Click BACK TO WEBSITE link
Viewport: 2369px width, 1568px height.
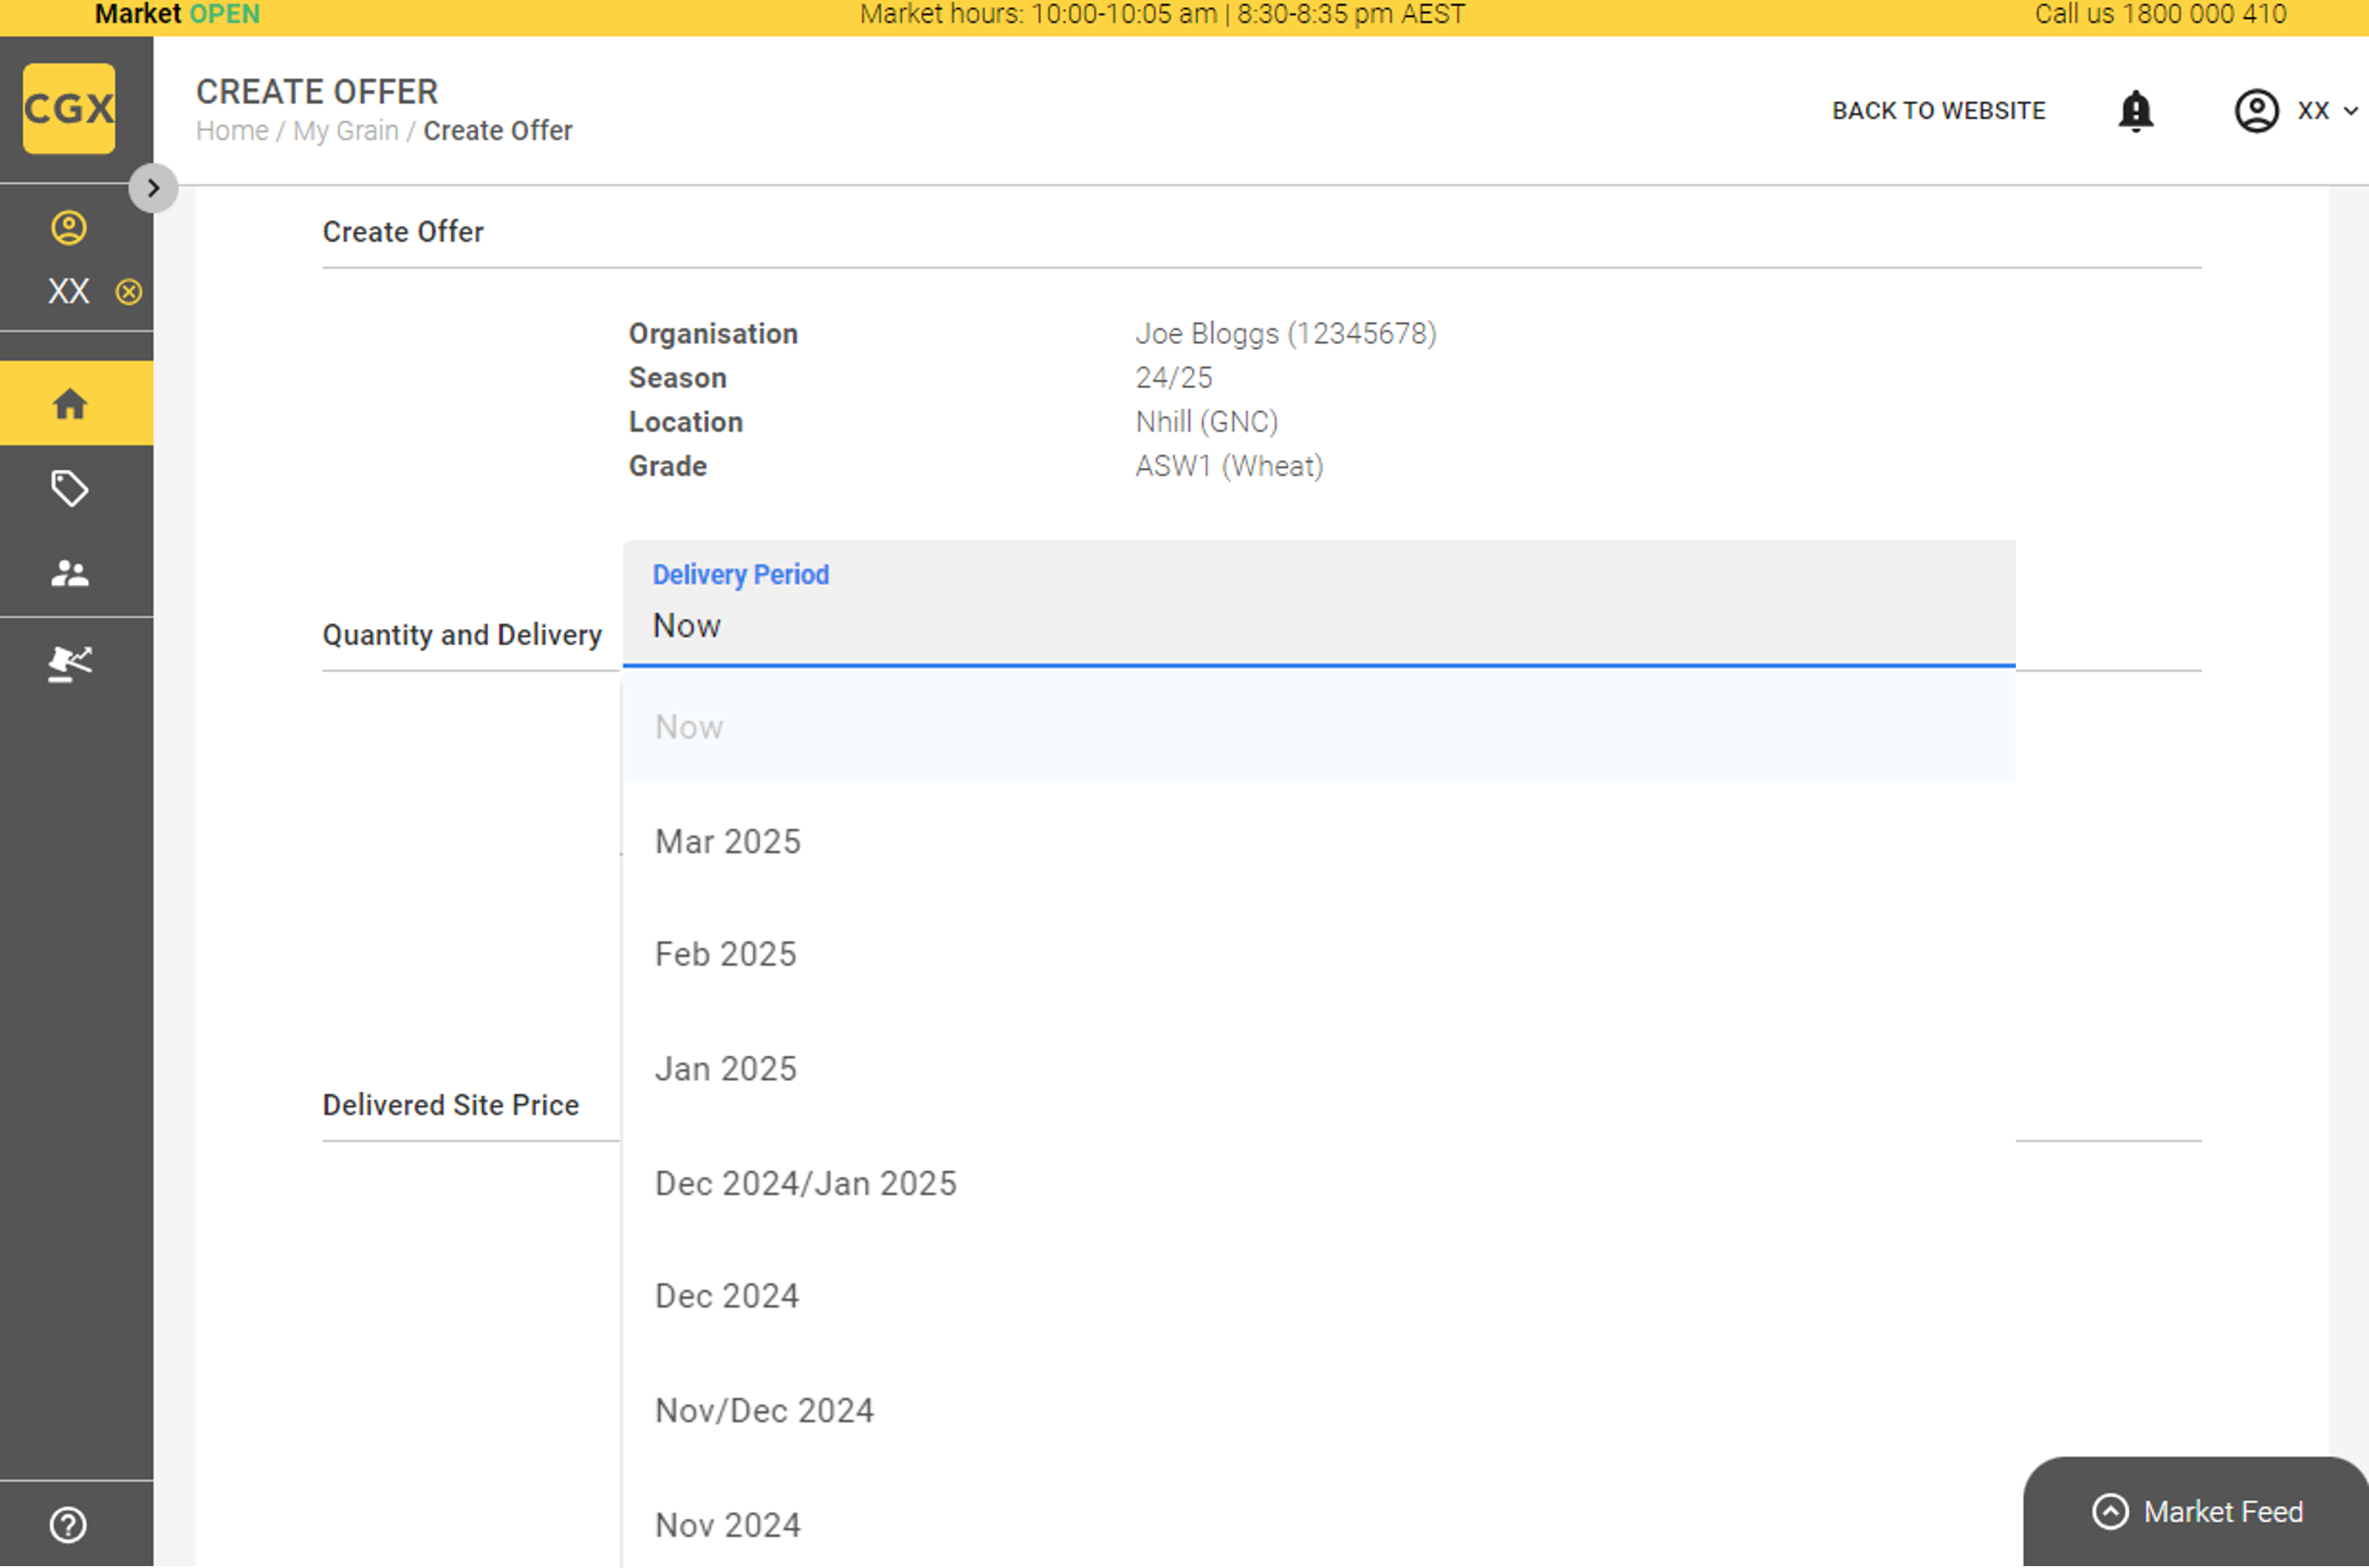[x=1938, y=110]
